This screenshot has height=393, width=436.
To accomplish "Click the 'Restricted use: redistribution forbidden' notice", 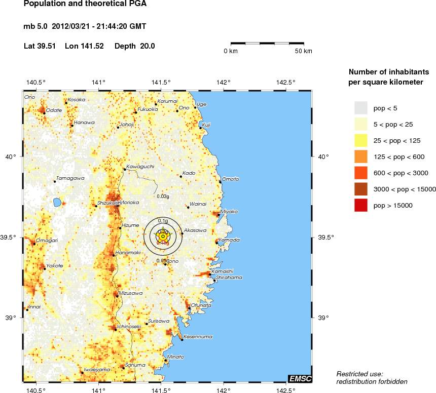I will point(372,378).
